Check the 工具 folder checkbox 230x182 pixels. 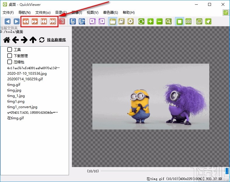click(x=10, y=50)
